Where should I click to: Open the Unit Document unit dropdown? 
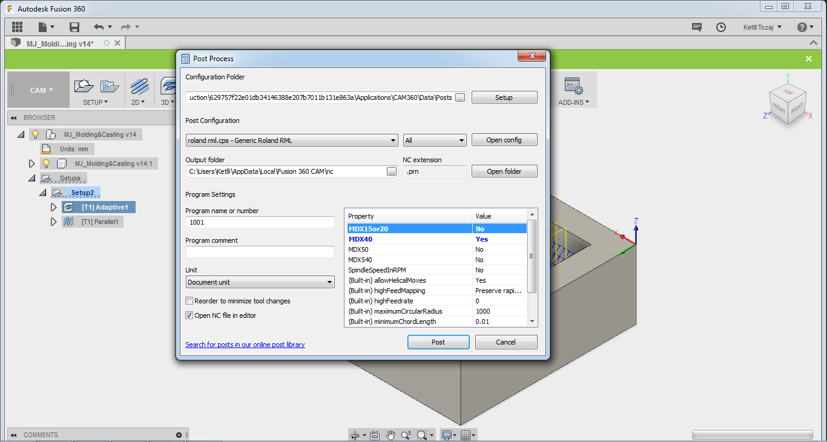pos(260,282)
